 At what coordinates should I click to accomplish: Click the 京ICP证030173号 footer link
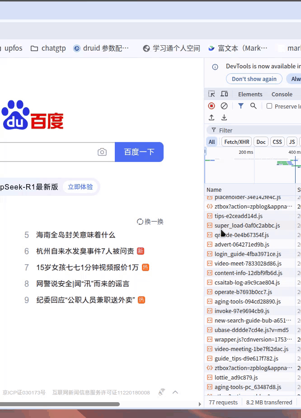coord(24,392)
